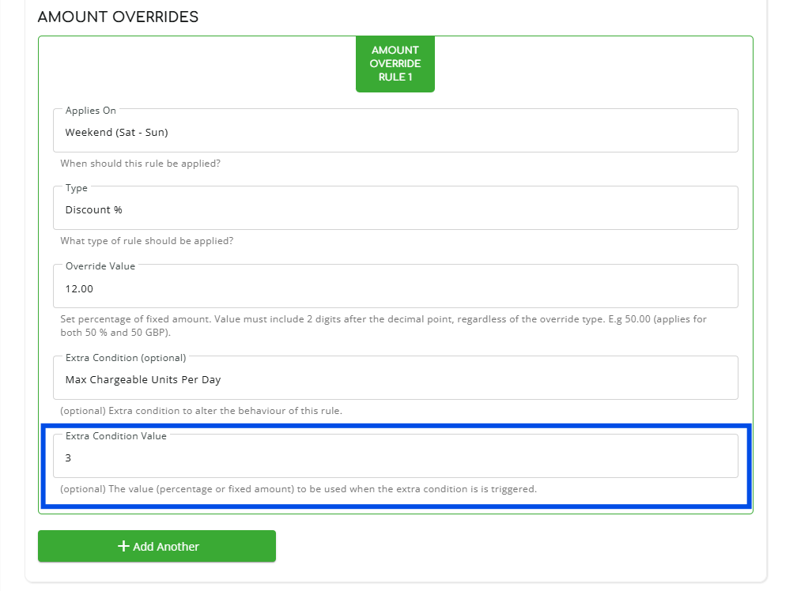Click the AMOUNT OVERRIDES heading

click(x=118, y=17)
